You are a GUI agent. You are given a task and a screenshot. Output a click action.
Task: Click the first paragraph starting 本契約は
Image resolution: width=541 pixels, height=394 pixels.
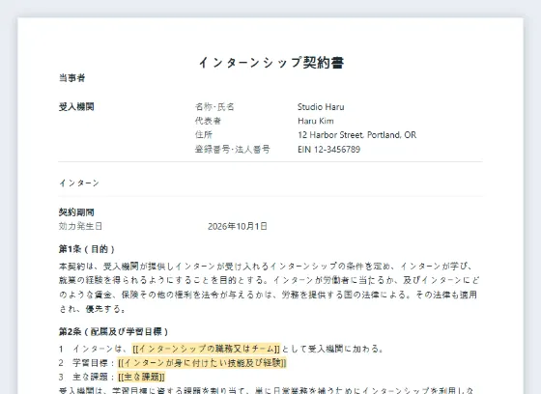[270, 288]
